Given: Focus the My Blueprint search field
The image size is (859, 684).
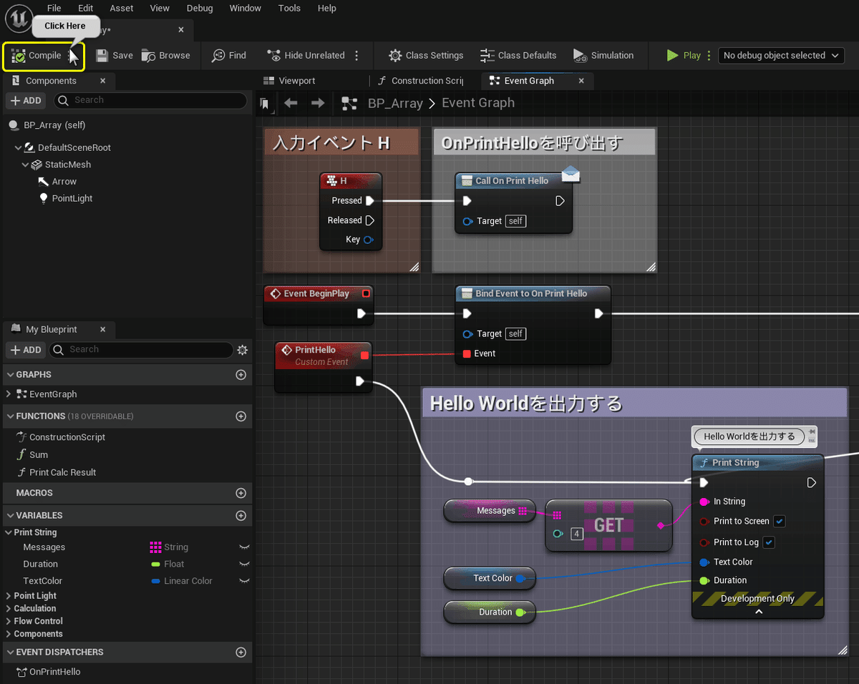Looking at the screenshot, I should [x=140, y=350].
